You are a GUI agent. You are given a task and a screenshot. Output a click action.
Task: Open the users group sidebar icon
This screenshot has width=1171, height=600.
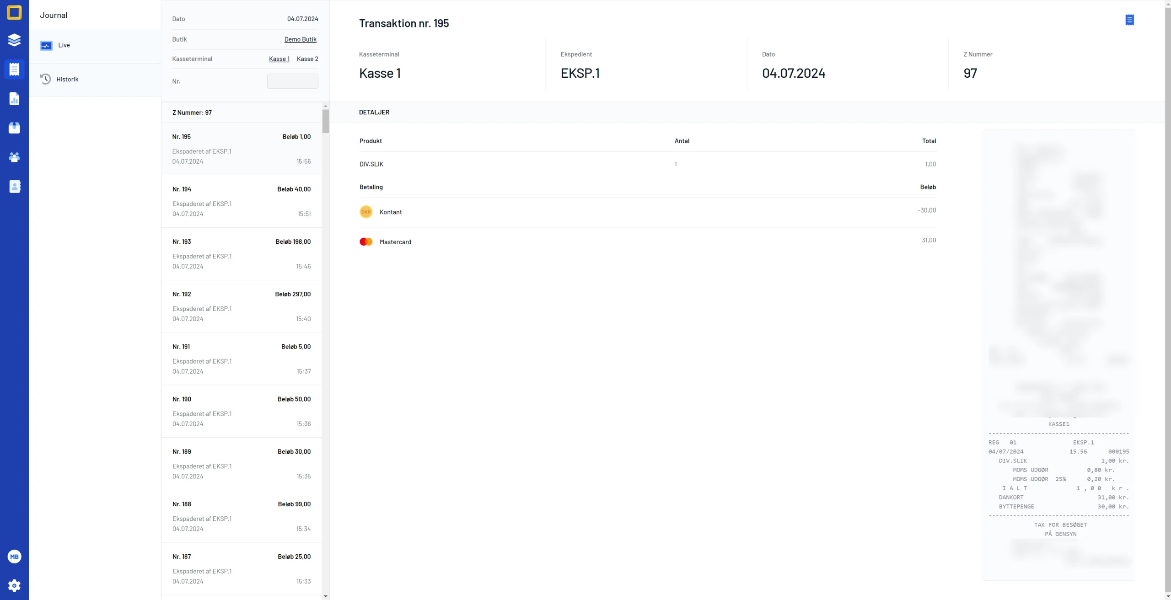pyautogui.click(x=14, y=157)
